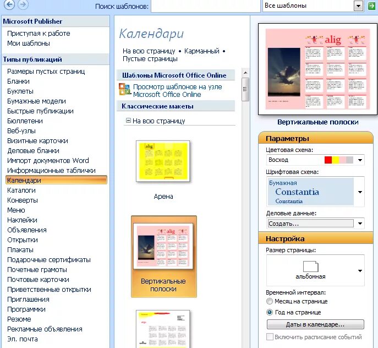Click the red swatch in Восход scheme
Viewport: 378px width, 348px height.
[x=328, y=160]
